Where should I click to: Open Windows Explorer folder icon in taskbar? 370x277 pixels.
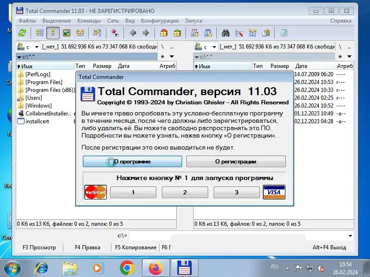tap(70, 268)
